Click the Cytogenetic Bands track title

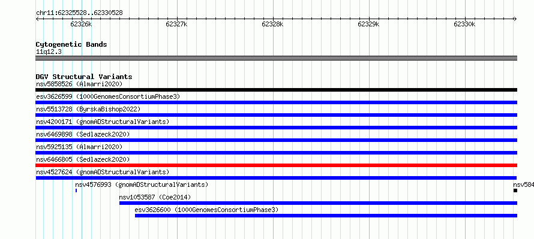click(x=71, y=44)
